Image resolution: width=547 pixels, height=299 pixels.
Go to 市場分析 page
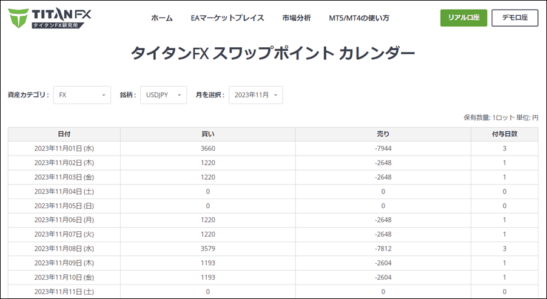[x=297, y=18]
